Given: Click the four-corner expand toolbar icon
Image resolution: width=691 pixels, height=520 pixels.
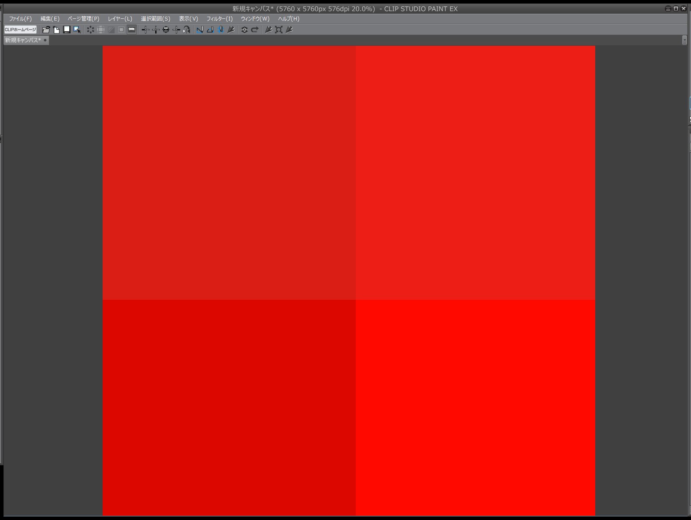Looking at the screenshot, I should point(279,30).
